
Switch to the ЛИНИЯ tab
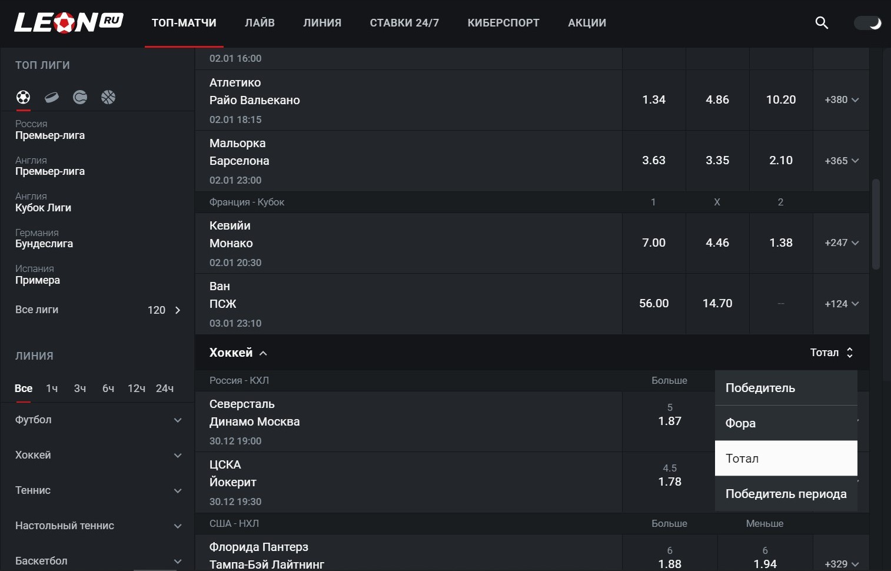pos(322,23)
